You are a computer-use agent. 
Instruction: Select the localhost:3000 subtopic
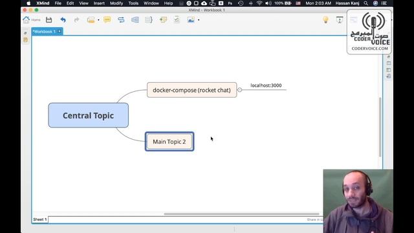click(266, 85)
